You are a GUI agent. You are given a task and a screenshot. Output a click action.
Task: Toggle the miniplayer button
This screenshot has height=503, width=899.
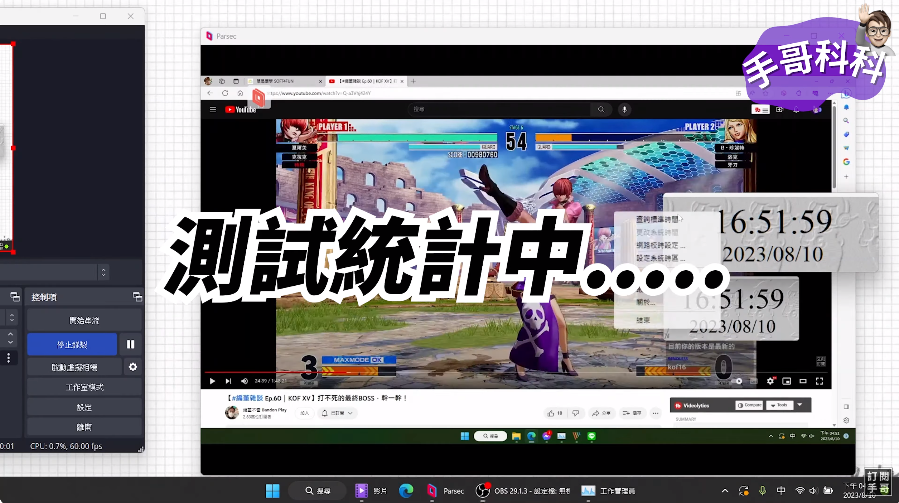(x=786, y=381)
